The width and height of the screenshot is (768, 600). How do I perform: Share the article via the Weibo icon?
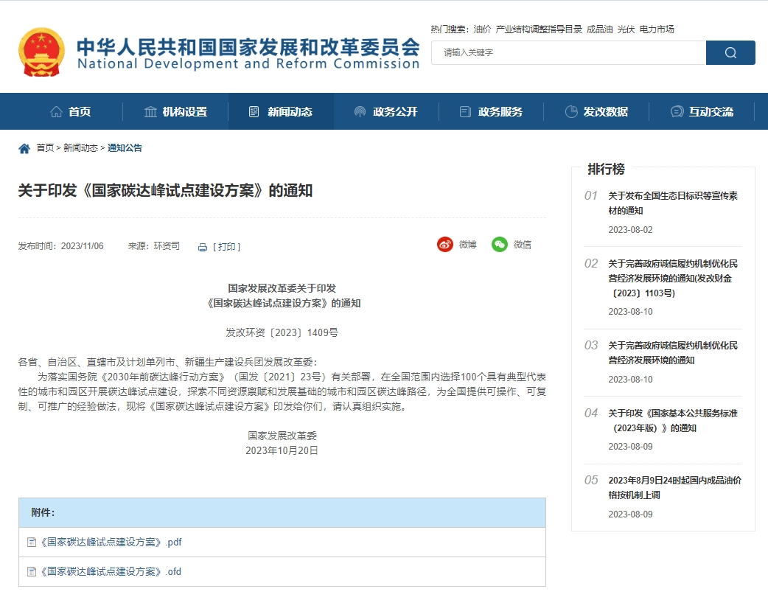click(445, 244)
